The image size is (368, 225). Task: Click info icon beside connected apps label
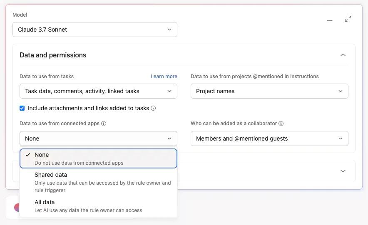click(104, 124)
